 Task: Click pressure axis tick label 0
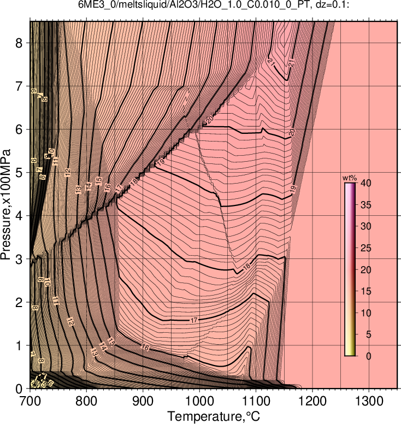19,389
